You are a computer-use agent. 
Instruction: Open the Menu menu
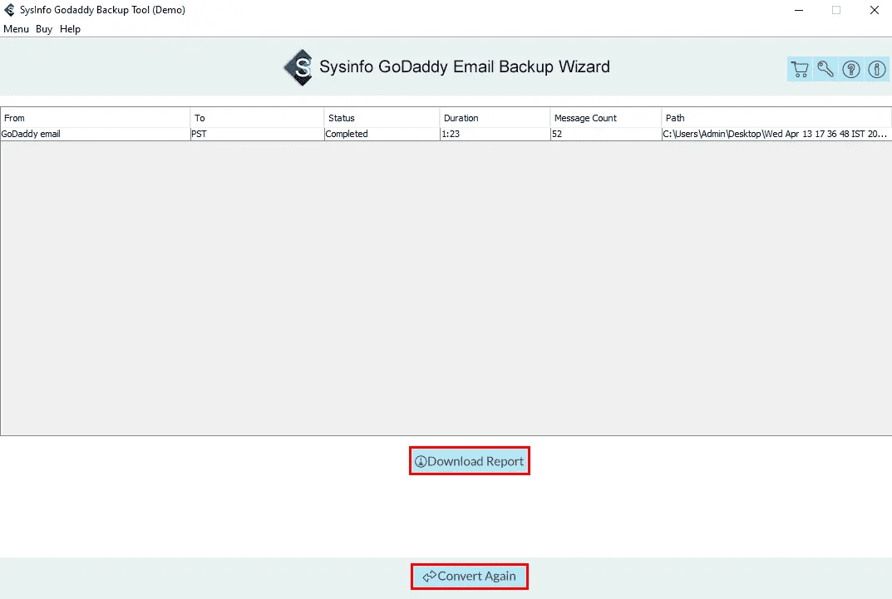(x=16, y=29)
